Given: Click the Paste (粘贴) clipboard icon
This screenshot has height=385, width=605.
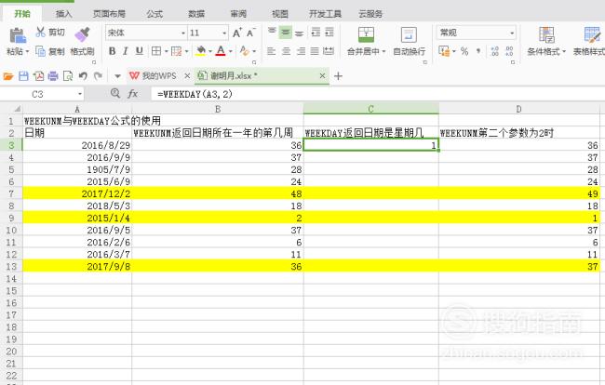Looking at the screenshot, I should (x=18, y=35).
